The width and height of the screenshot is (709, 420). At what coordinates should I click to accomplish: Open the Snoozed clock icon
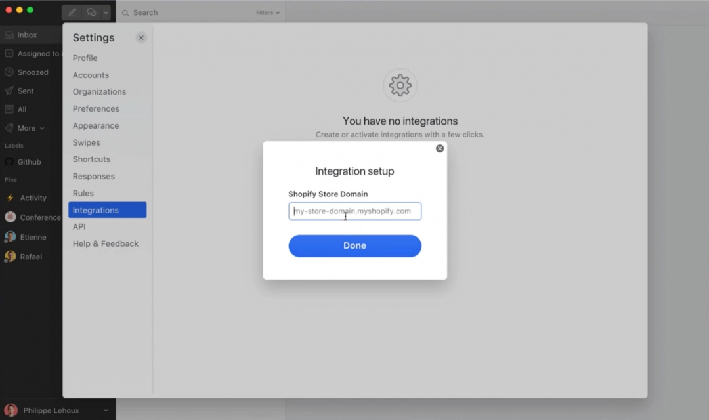click(x=9, y=72)
